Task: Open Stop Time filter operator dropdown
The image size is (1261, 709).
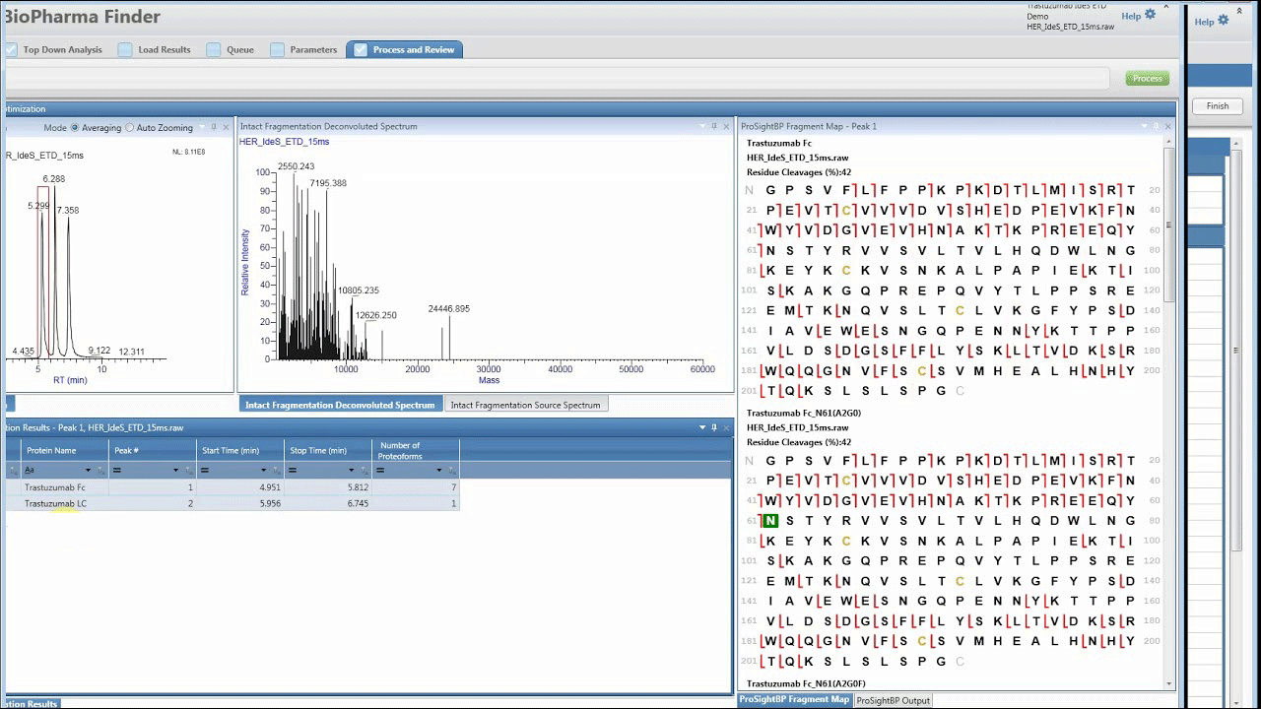Action: (351, 471)
